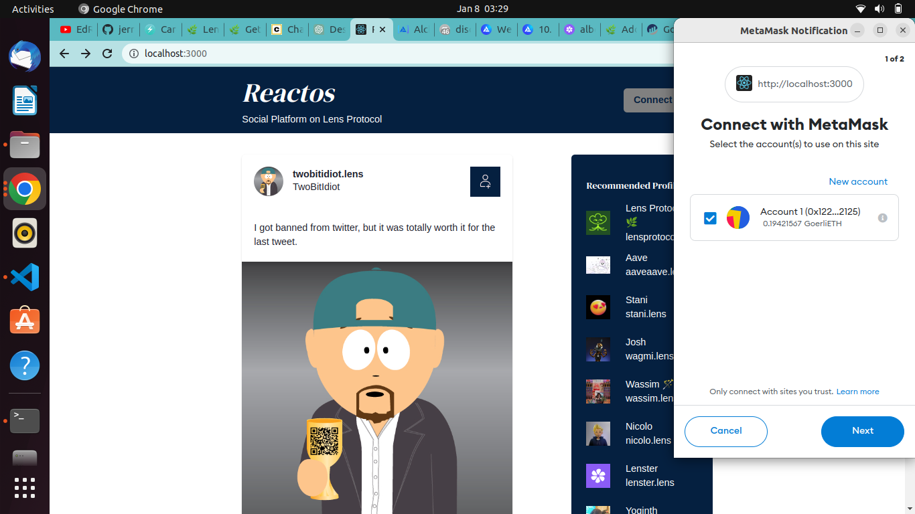This screenshot has width=915, height=514.
Task: Switch to the 'Des' ChatGPT tab
Action: [329, 29]
